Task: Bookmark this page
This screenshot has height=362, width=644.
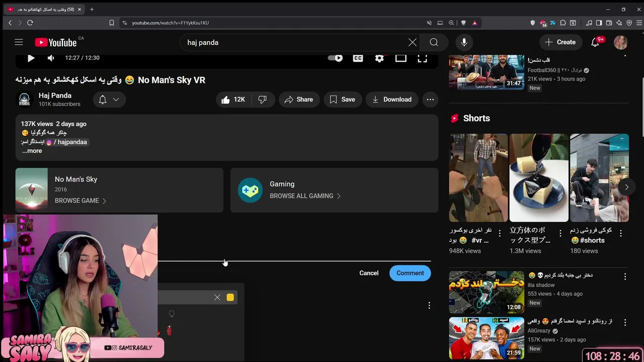Action: (112, 23)
